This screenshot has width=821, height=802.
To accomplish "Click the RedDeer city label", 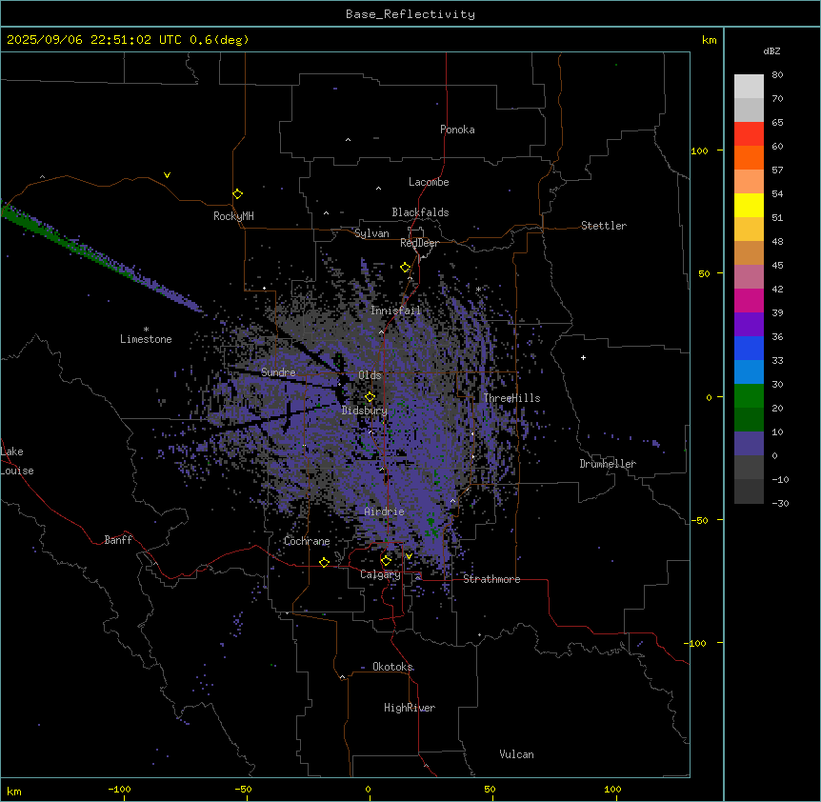I will (x=419, y=243).
